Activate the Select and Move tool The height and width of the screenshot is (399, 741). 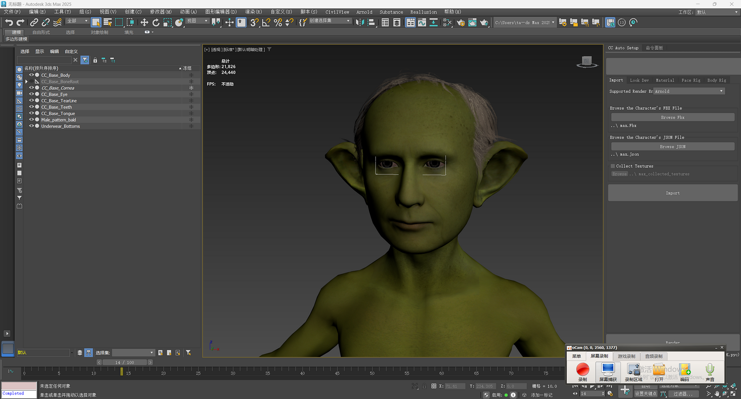click(x=144, y=22)
